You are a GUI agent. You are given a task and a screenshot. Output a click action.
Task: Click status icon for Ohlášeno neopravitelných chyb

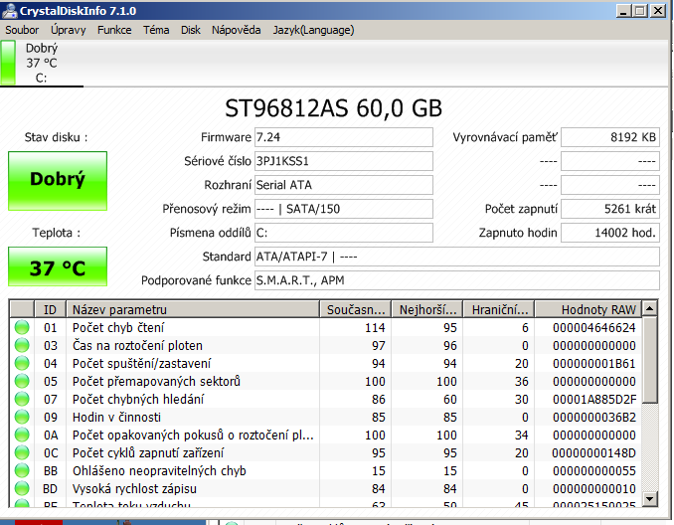[x=22, y=471]
